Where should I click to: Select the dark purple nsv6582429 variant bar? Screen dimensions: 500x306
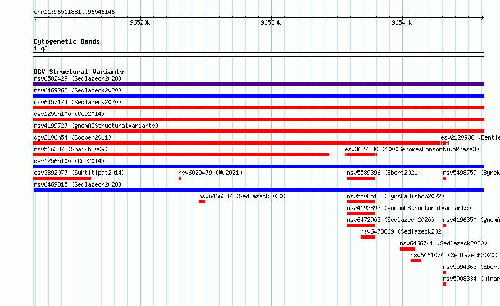pos(258,84)
